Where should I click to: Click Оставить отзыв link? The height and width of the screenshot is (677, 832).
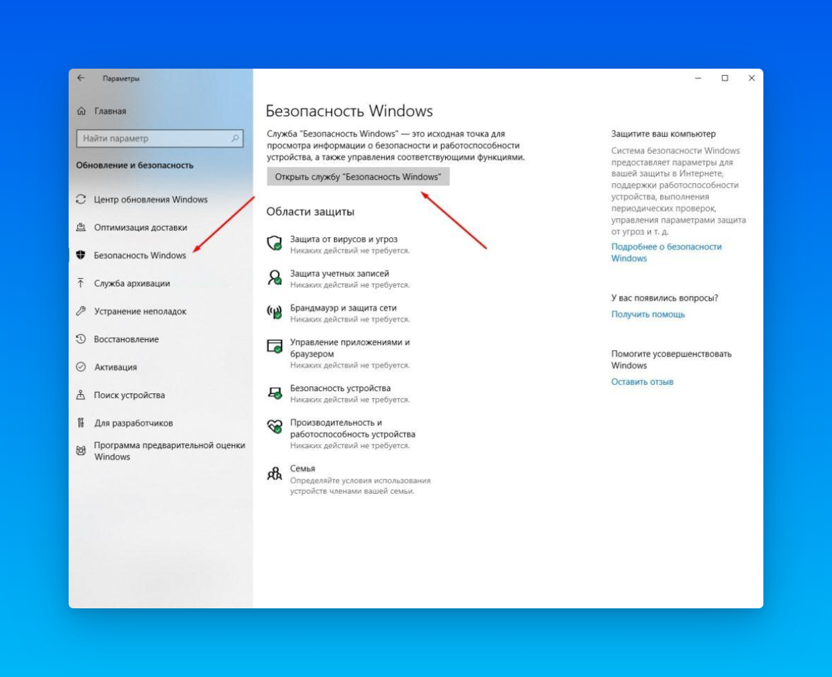click(642, 382)
